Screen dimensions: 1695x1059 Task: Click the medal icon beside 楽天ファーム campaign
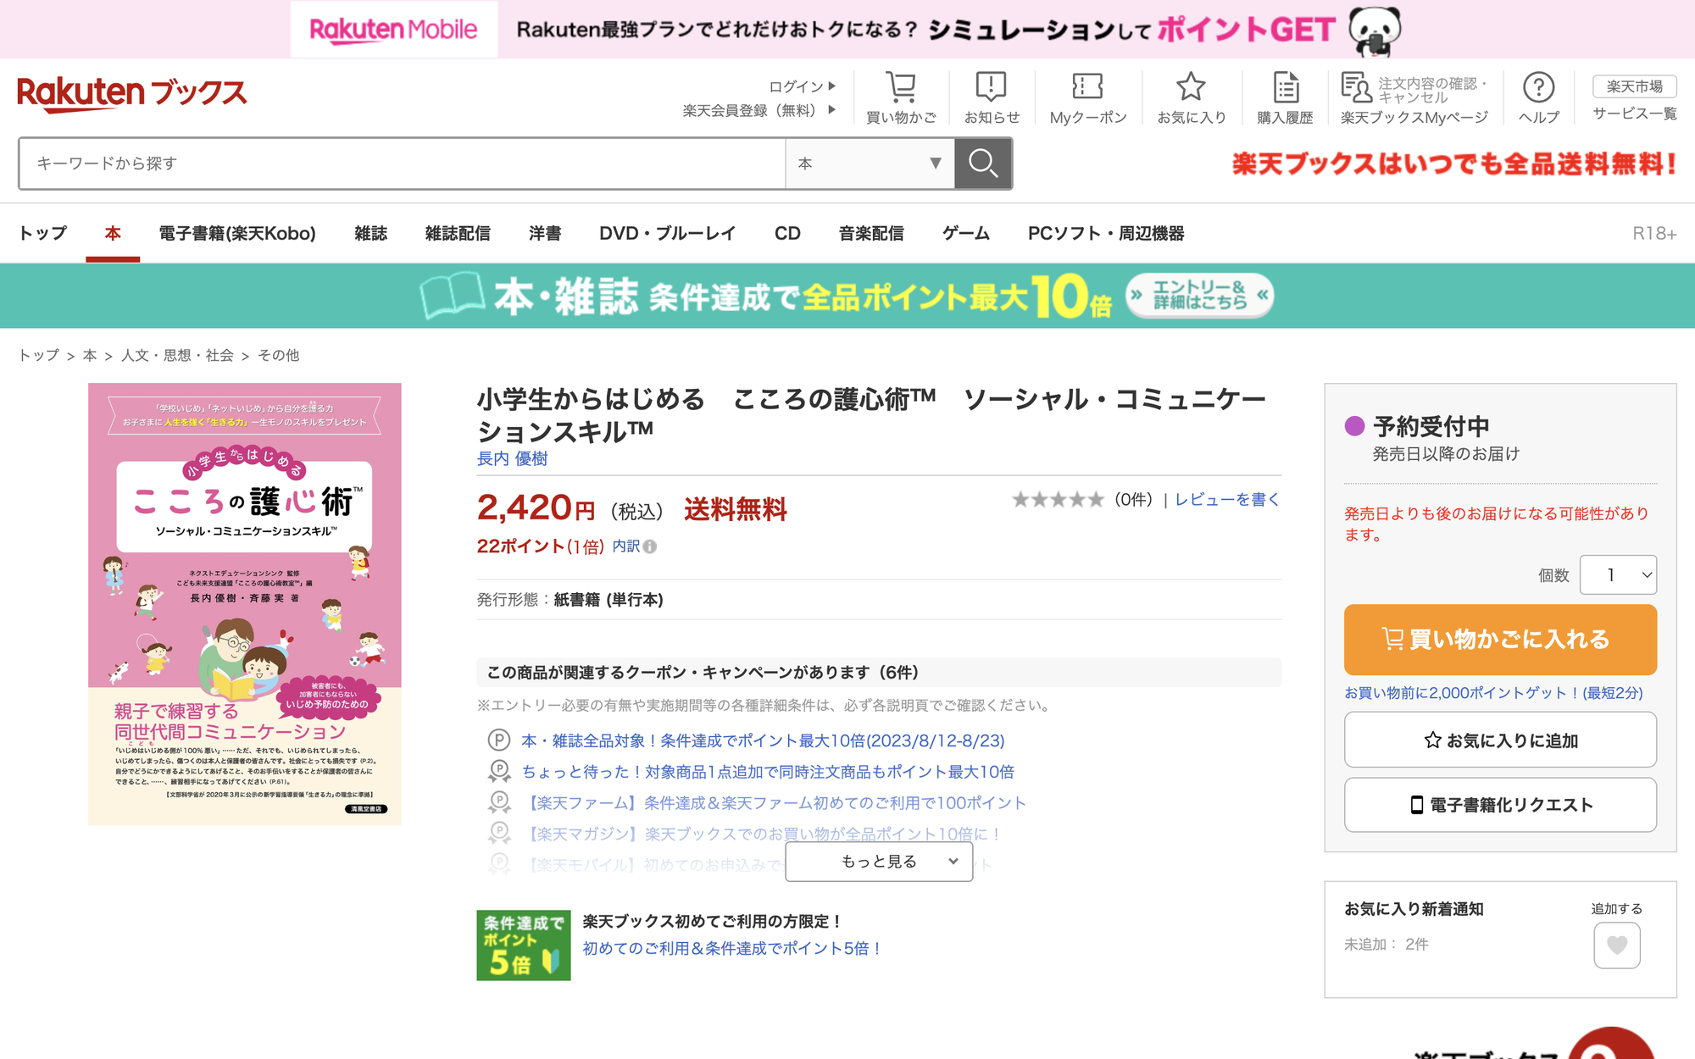tap(499, 802)
